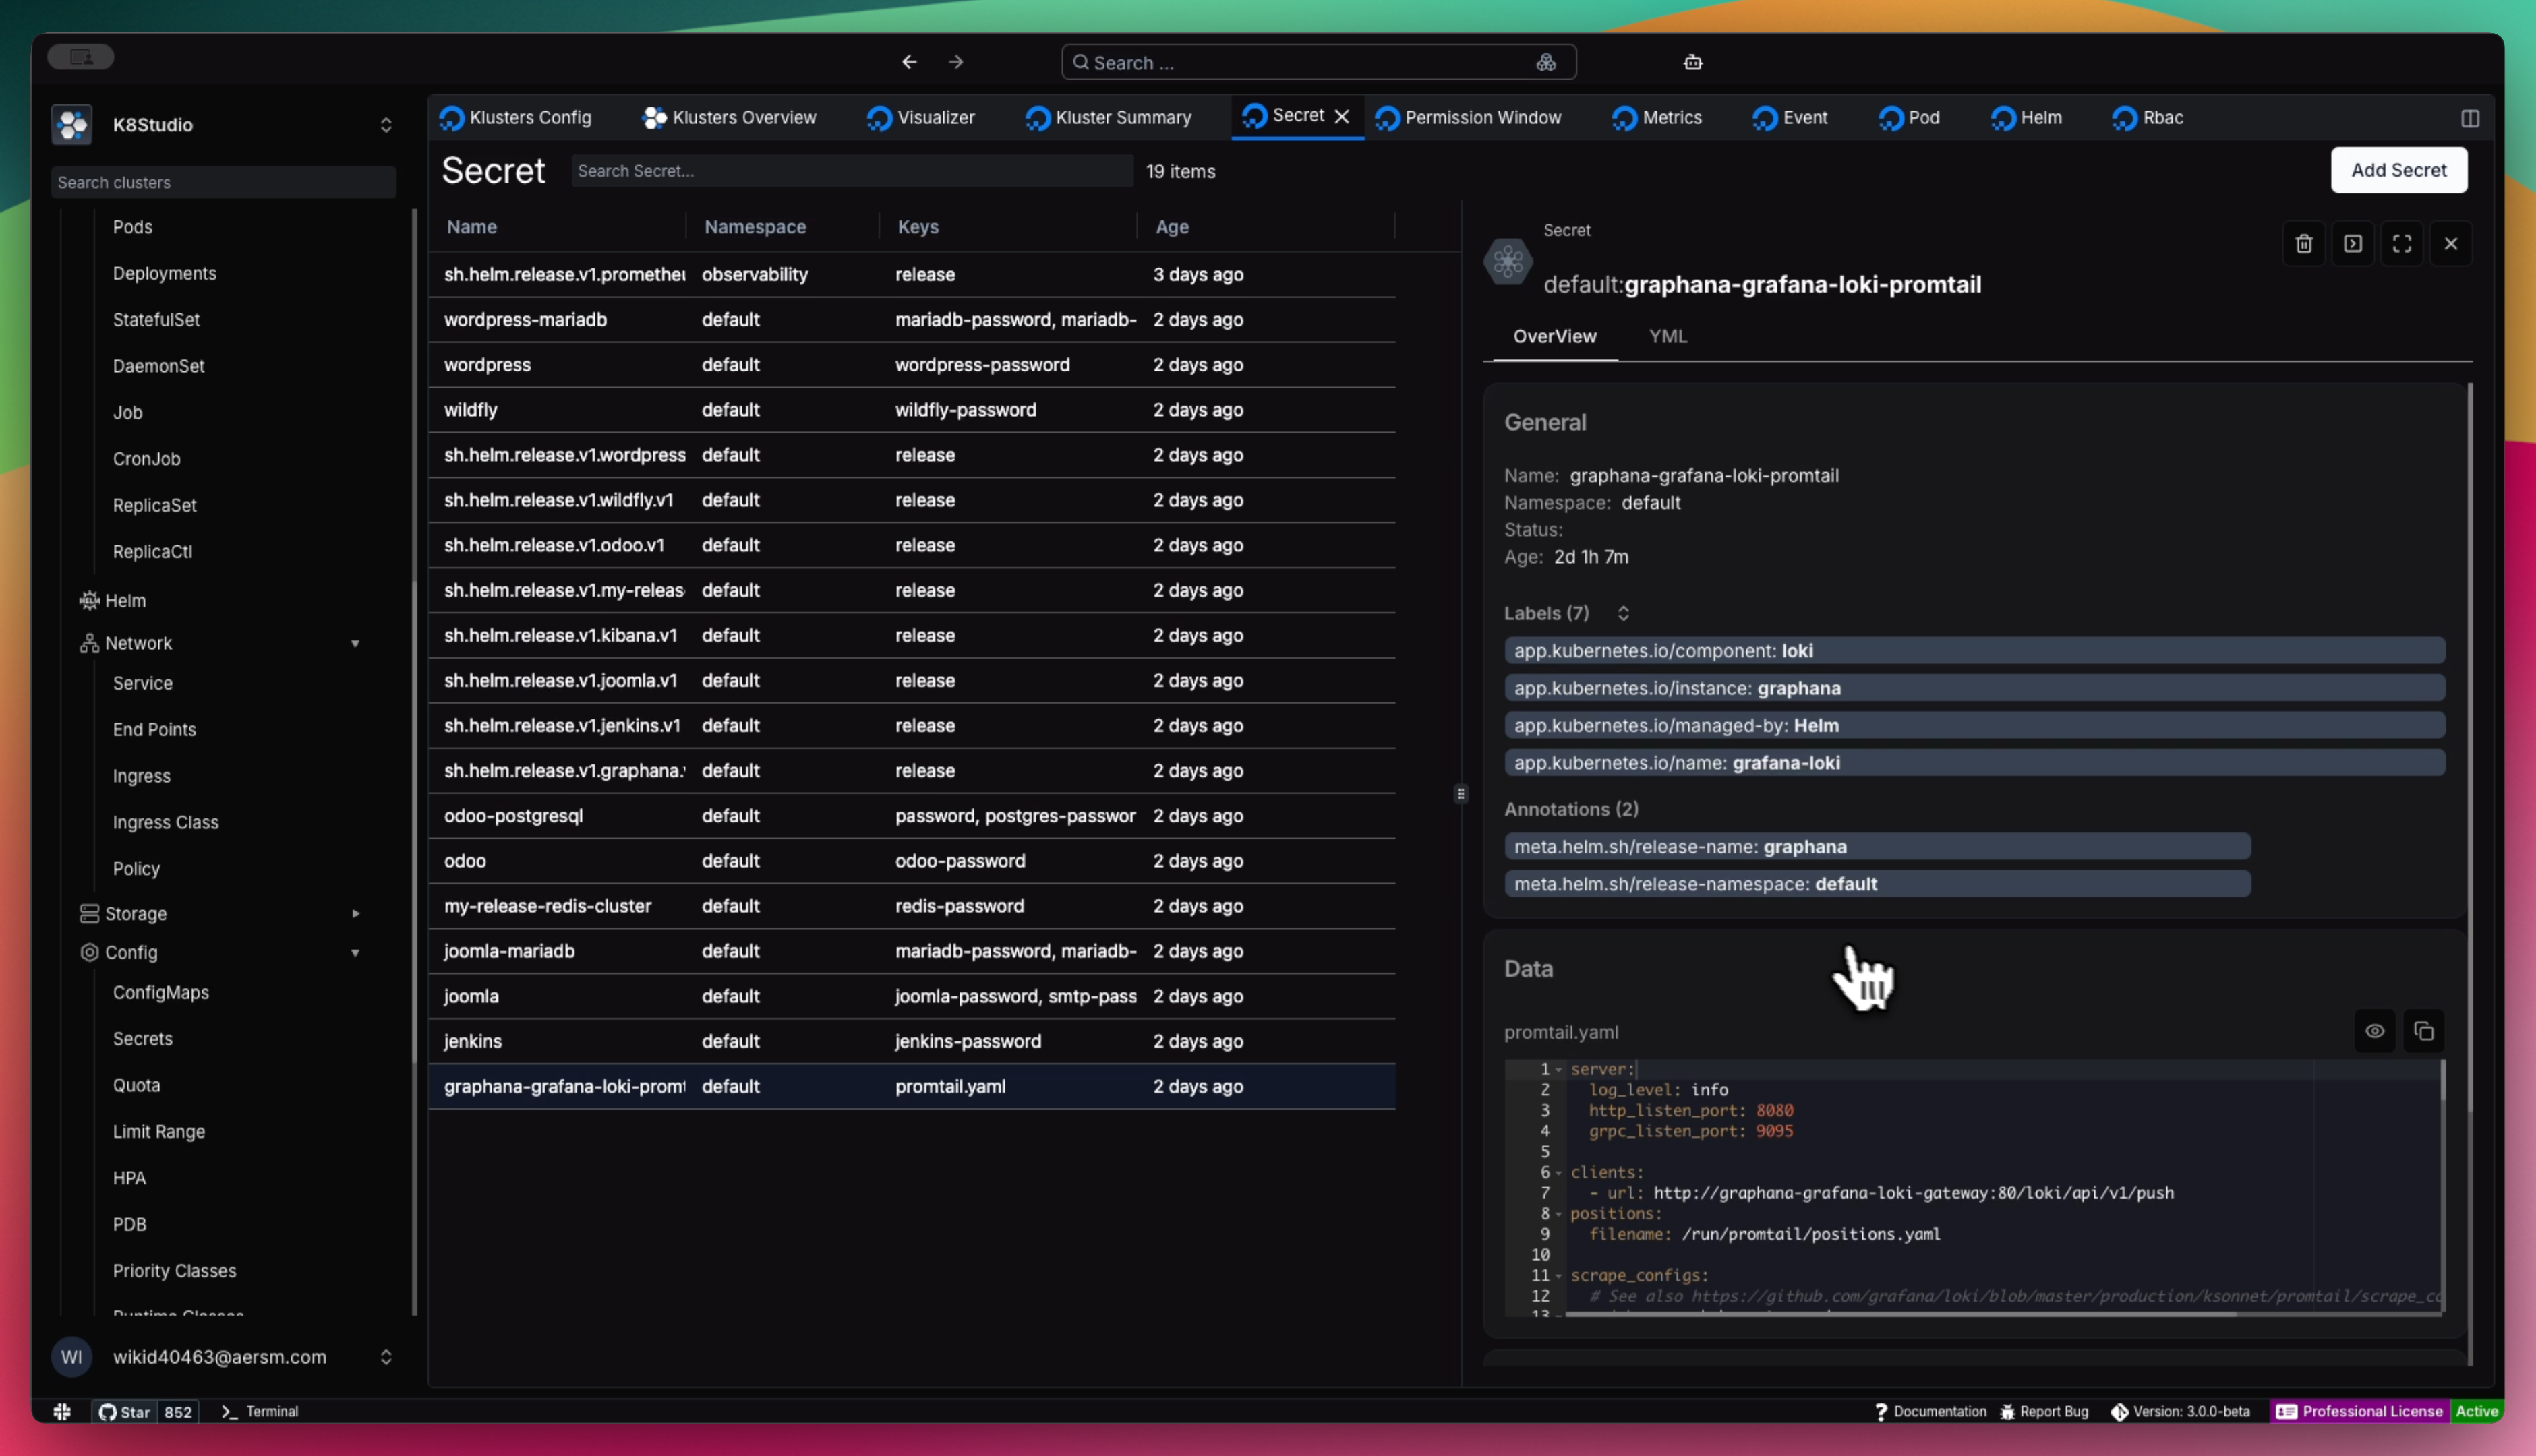Viewport: 2536px width, 1456px height.
Task: Click the command icon in search bar
Action: tap(1546, 62)
